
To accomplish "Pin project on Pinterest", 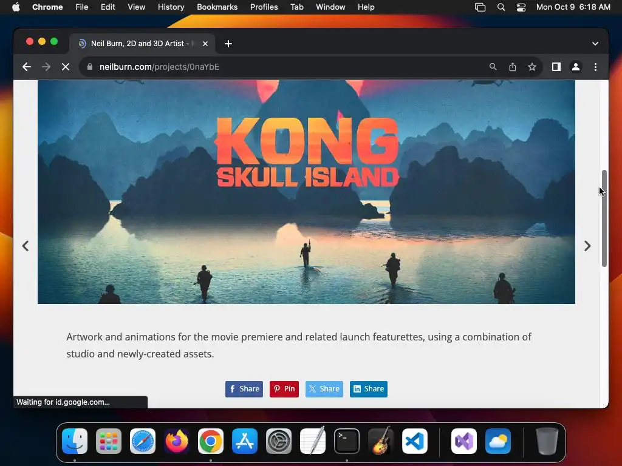I will coord(284,389).
